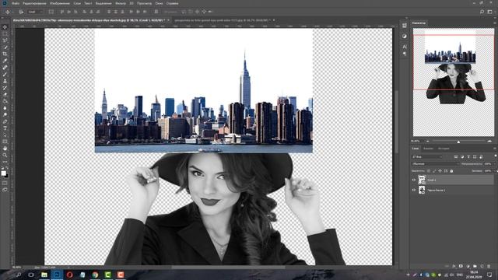Click the lock all layers icon
The height and width of the screenshot is (280, 498).
[451, 171]
